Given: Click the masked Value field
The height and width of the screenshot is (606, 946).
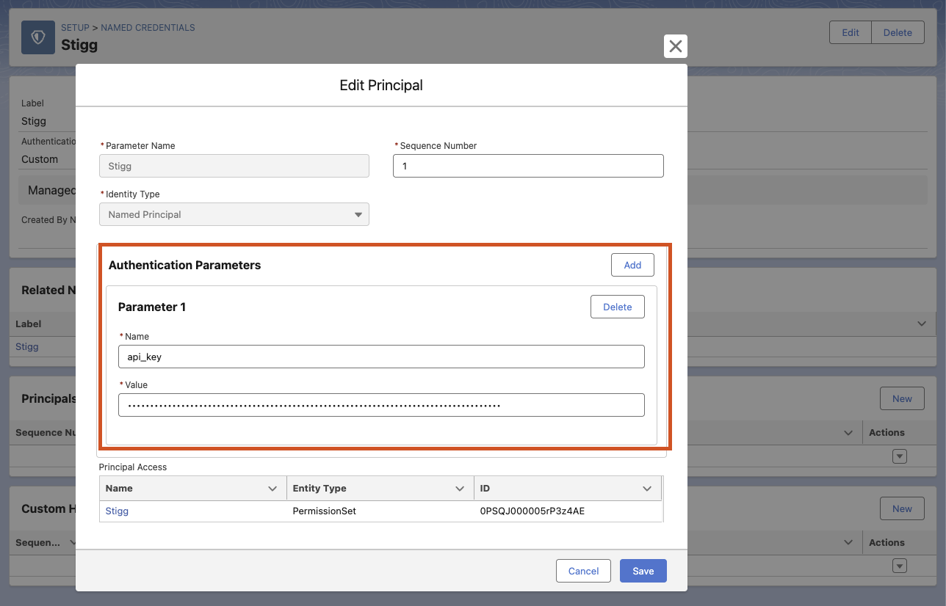Looking at the screenshot, I should pyautogui.click(x=381, y=405).
